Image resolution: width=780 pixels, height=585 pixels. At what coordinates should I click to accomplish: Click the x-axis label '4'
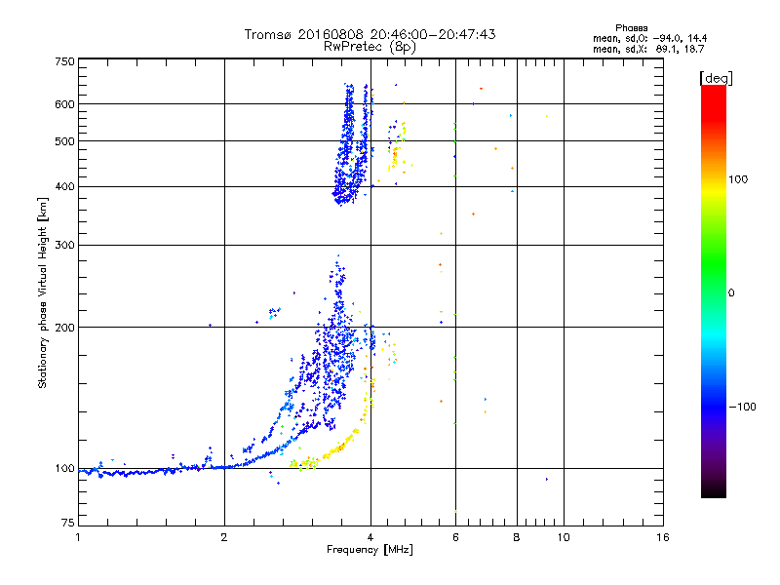point(370,537)
